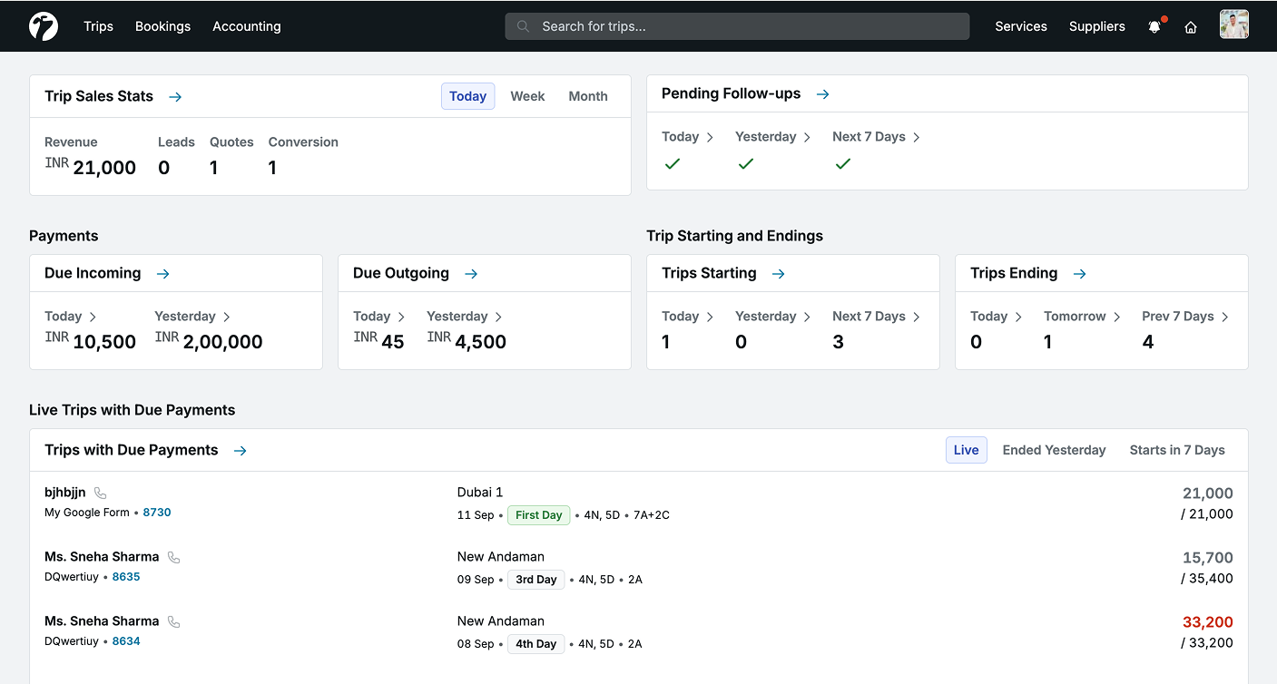
Task: Expand Prev 7 Days under Trips Ending
Action: [1186, 317]
